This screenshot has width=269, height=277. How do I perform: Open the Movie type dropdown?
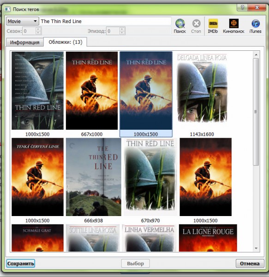coord(23,21)
